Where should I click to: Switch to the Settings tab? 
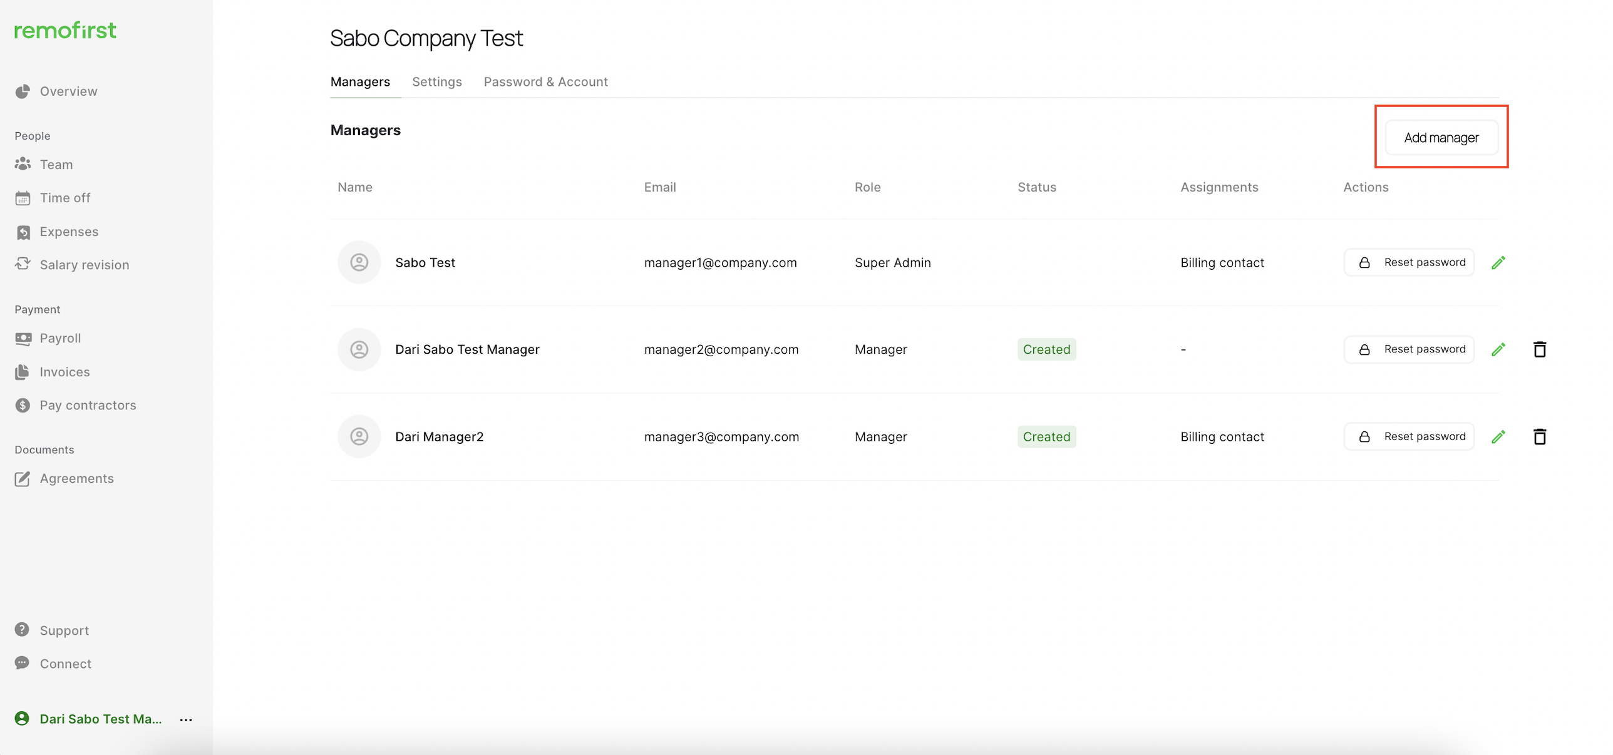437,82
